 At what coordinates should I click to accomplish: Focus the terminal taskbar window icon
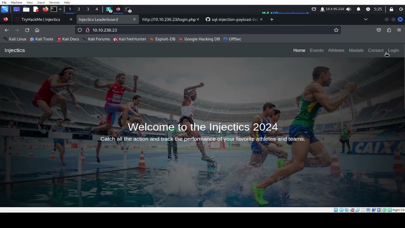tap(128, 9)
